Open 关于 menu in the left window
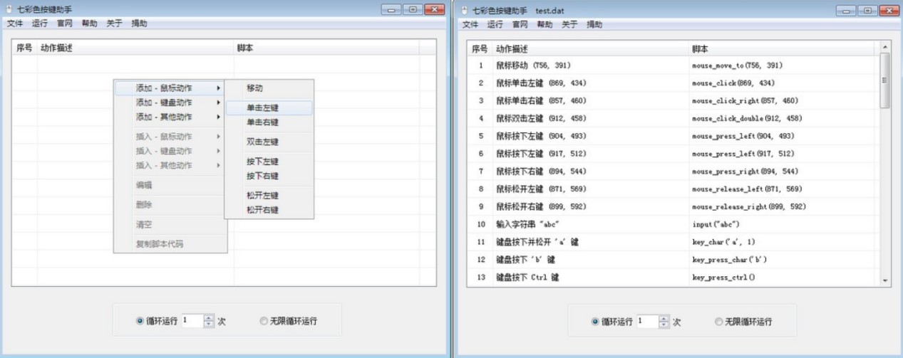 tap(114, 23)
